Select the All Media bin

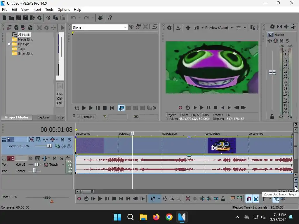[x=24, y=35]
